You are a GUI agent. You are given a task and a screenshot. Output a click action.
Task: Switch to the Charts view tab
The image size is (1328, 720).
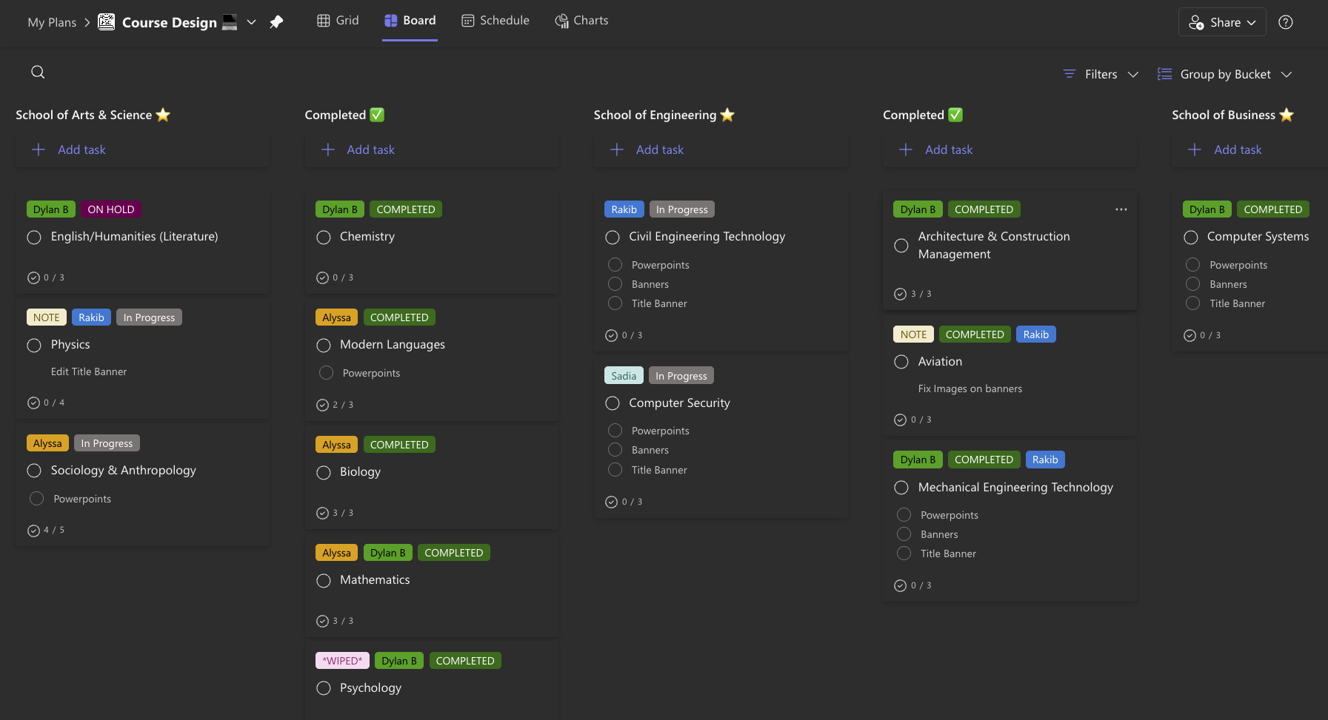coord(581,21)
